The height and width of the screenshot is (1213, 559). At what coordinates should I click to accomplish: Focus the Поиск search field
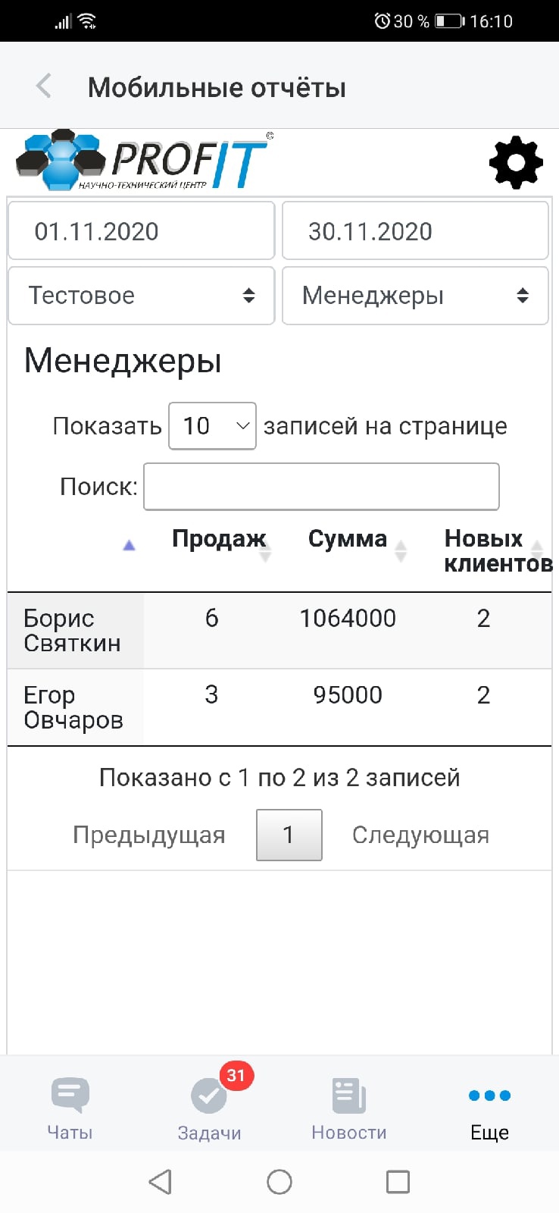pos(321,487)
